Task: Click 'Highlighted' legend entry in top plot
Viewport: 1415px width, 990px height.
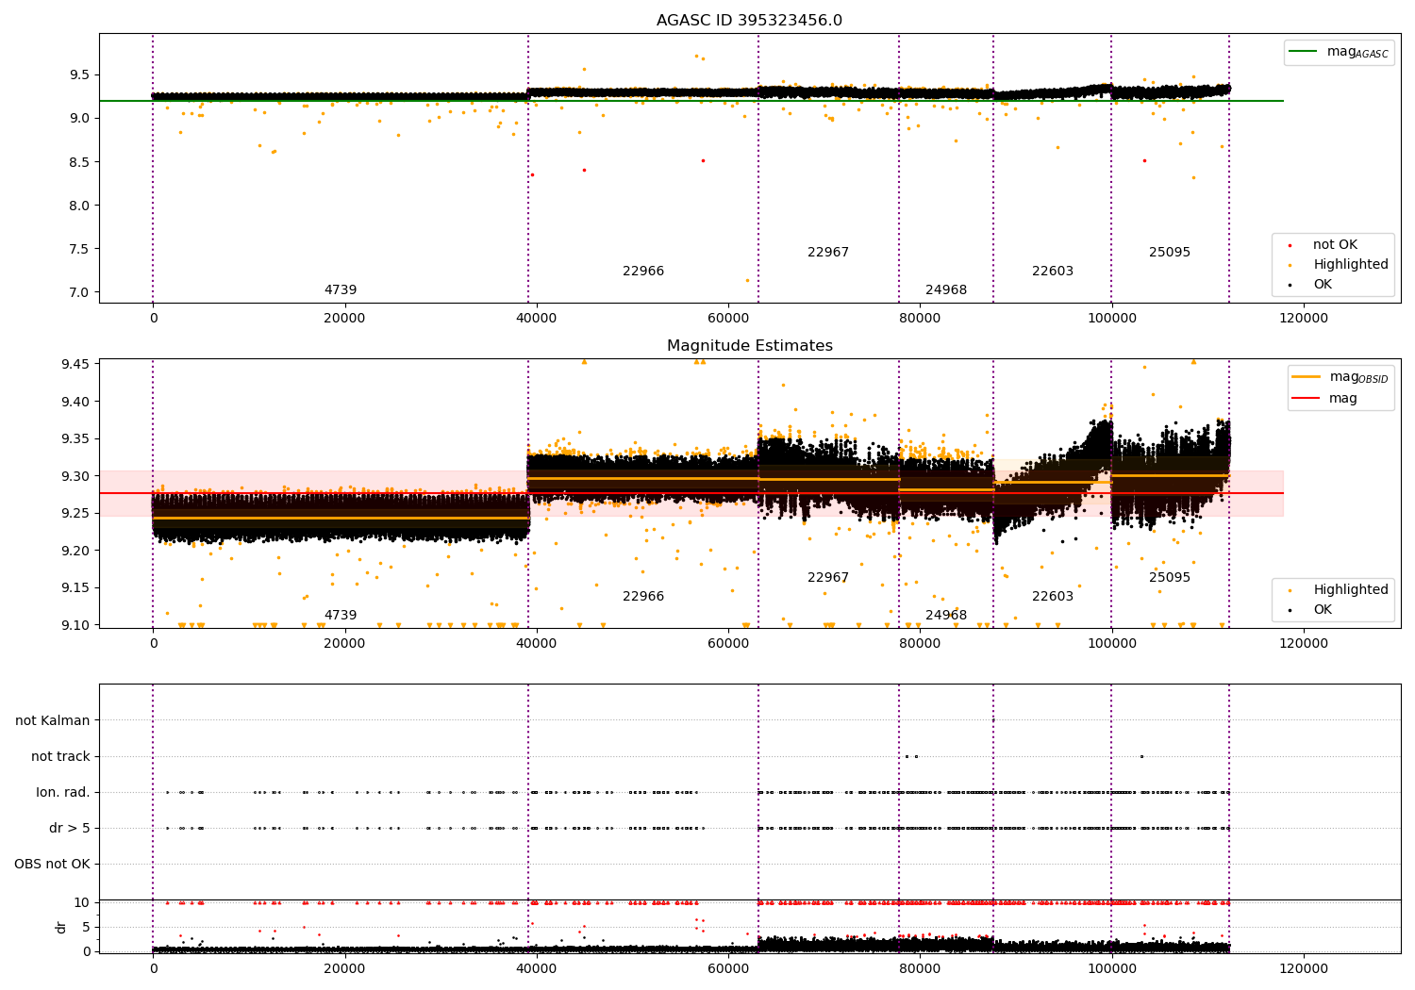Action: pos(1351,264)
